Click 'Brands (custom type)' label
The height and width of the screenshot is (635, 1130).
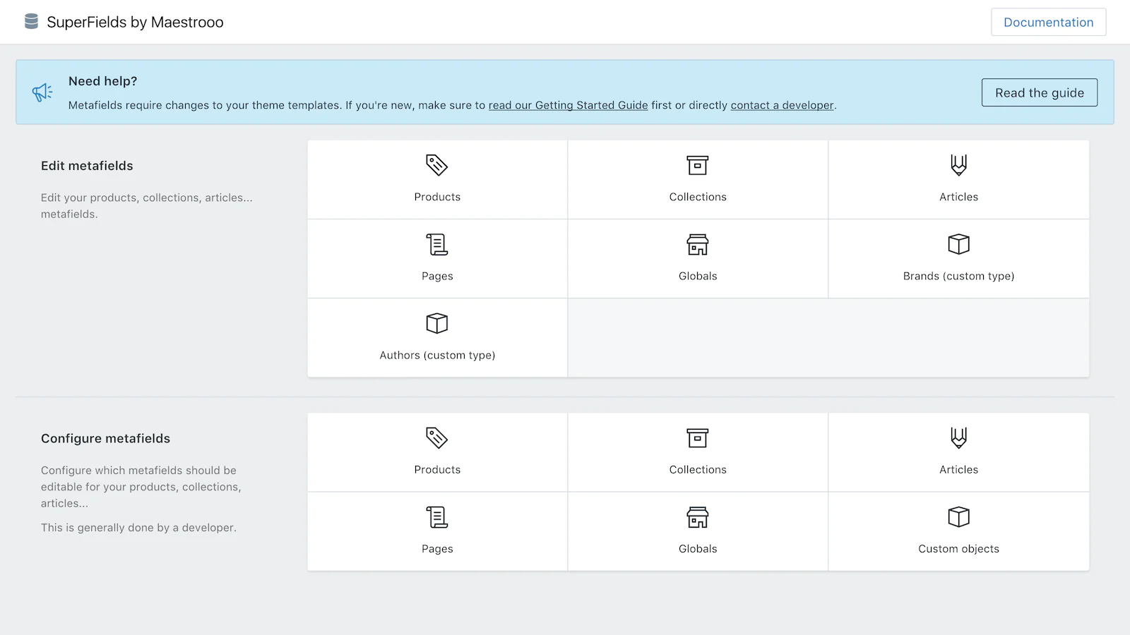pos(958,276)
